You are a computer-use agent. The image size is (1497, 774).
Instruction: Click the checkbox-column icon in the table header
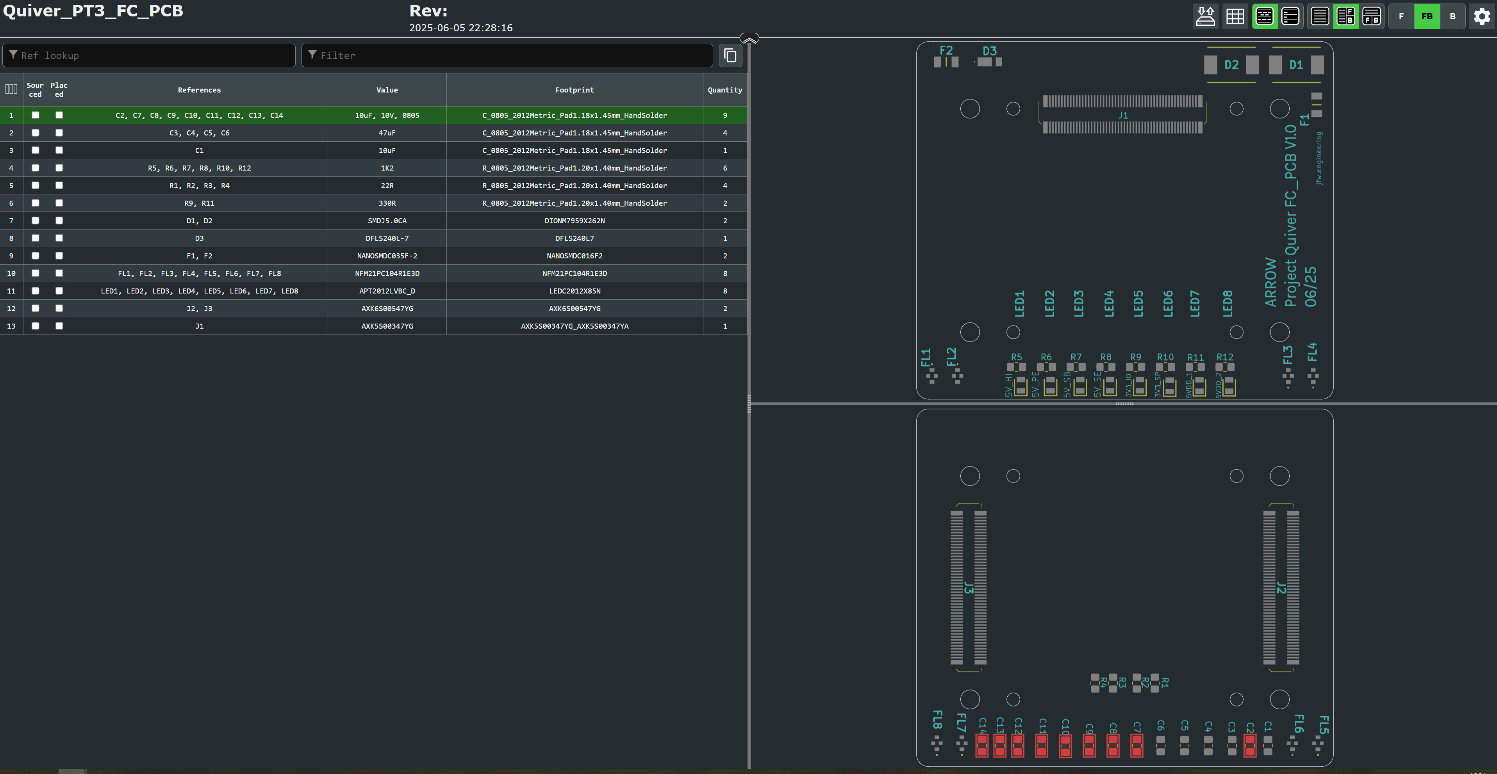[11, 89]
